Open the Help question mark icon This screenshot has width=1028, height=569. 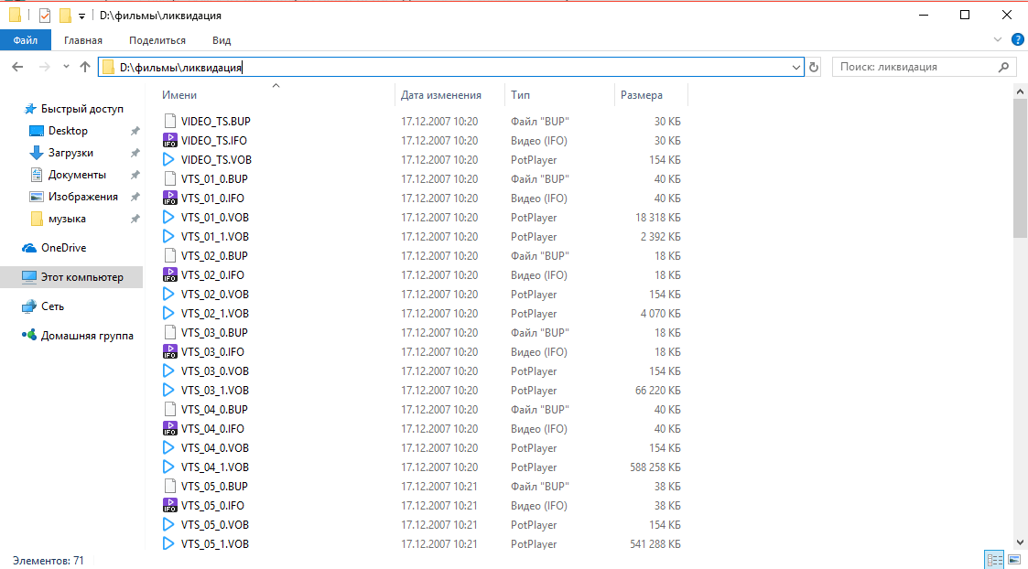click(1017, 40)
